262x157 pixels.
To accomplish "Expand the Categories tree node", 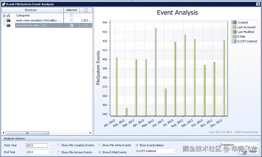I will coord(4,15).
